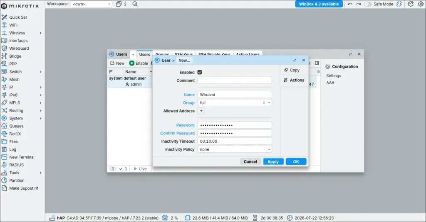Screen dimensions: 426x222
Task: Expand the MPLS submenu
Action: click(x=41, y=103)
